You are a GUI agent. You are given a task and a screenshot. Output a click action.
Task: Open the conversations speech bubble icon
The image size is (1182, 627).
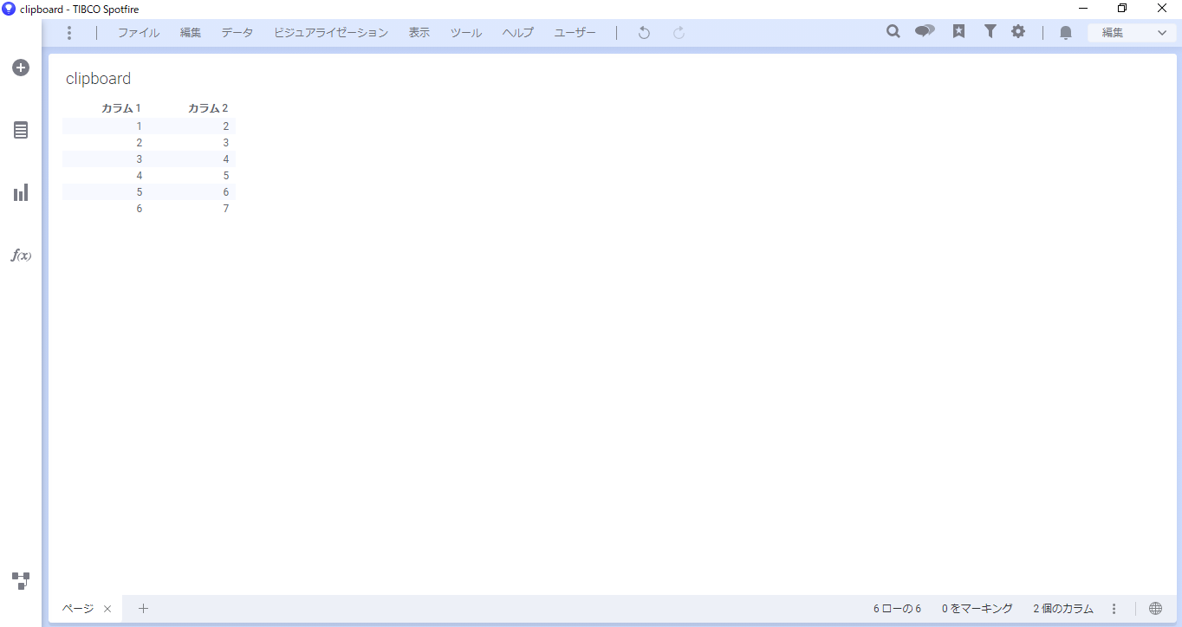coord(925,32)
